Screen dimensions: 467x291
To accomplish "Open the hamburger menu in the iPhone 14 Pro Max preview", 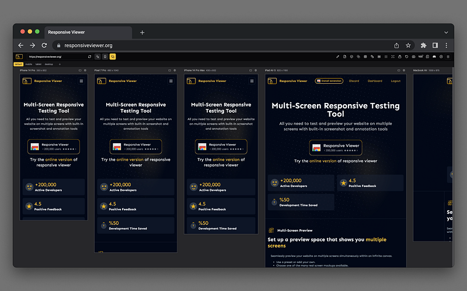I will pos(252,81).
